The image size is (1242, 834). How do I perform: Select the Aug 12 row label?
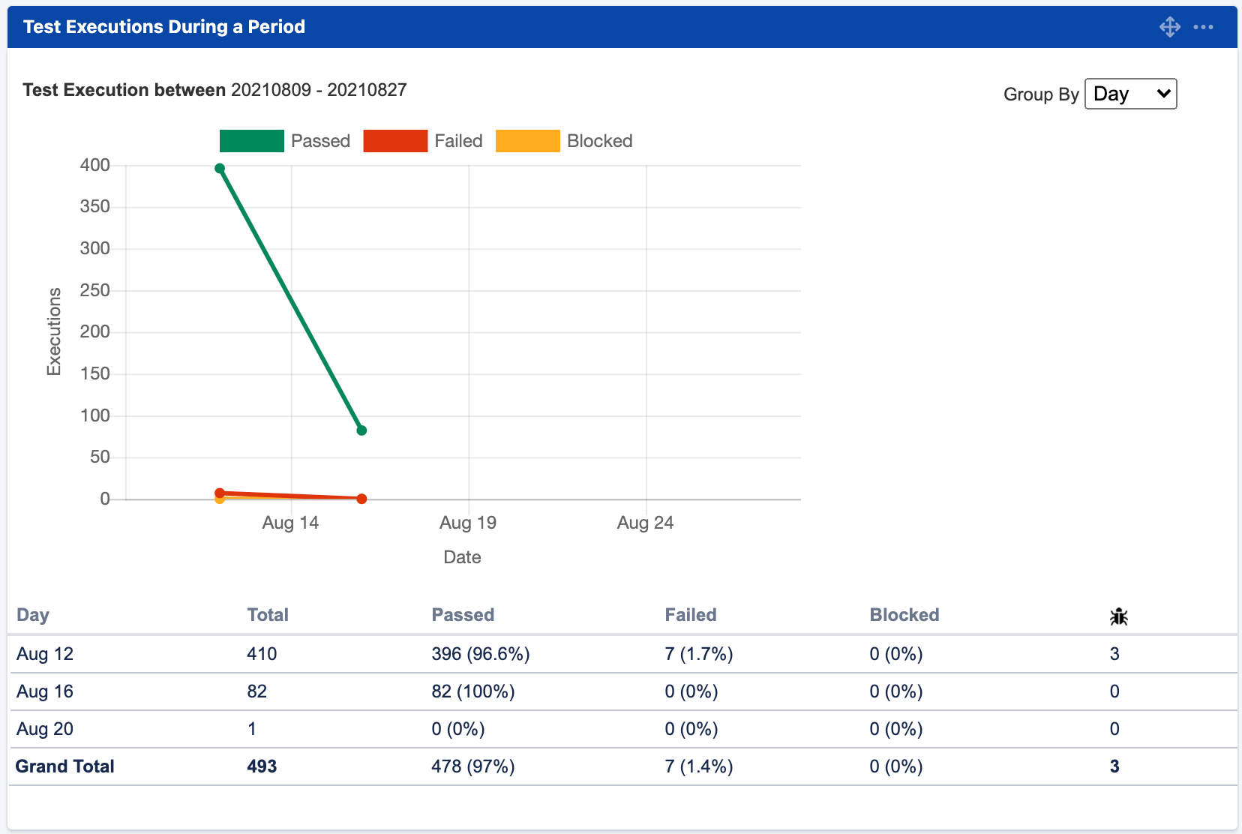click(x=45, y=654)
